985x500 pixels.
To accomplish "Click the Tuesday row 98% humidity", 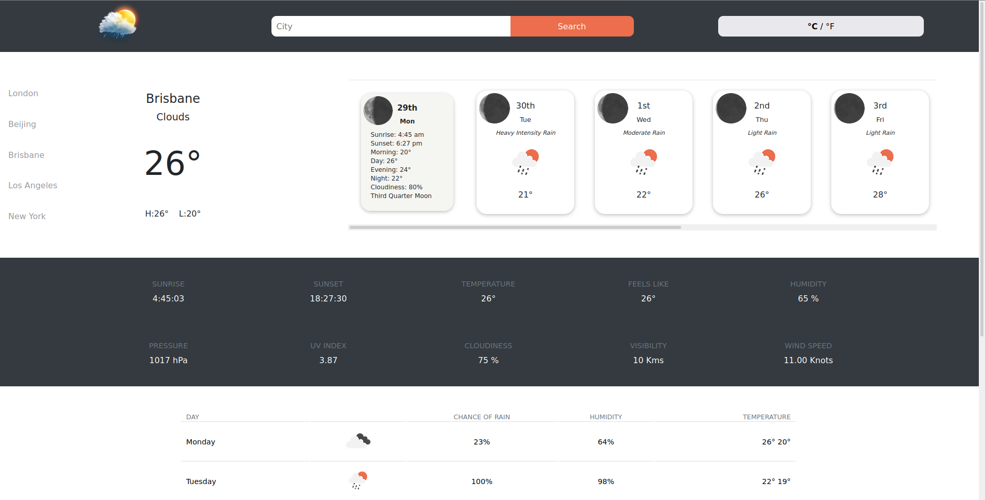I will point(606,481).
